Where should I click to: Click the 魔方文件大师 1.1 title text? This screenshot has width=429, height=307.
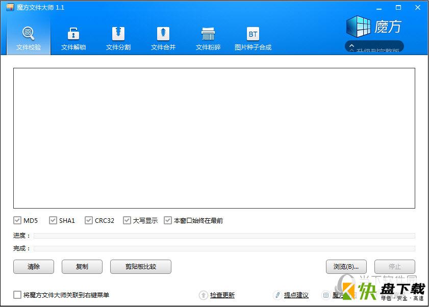click(x=40, y=7)
